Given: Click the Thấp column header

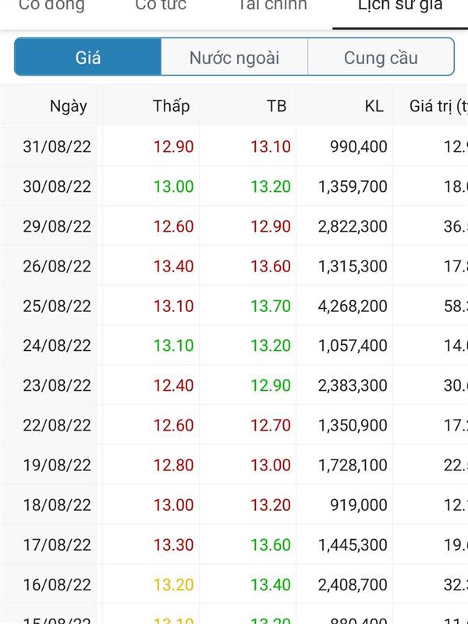Looking at the screenshot, I should pyautogui.click(x=171, y=106).
